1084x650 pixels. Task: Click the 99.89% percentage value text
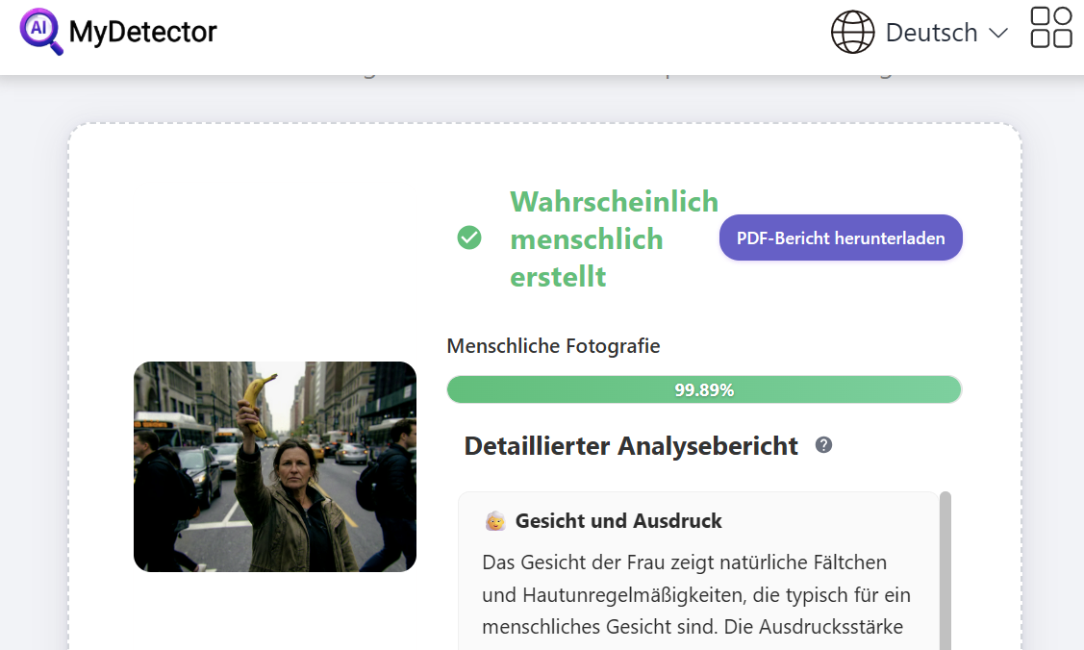[x=704, y=389]
